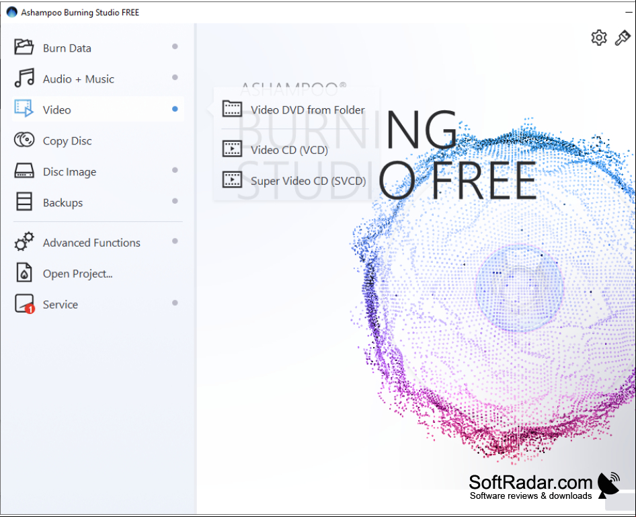This screenshot has width=636, height=517.
Task: Expand the Burn Data submenu dot
Action: point(175,46)
